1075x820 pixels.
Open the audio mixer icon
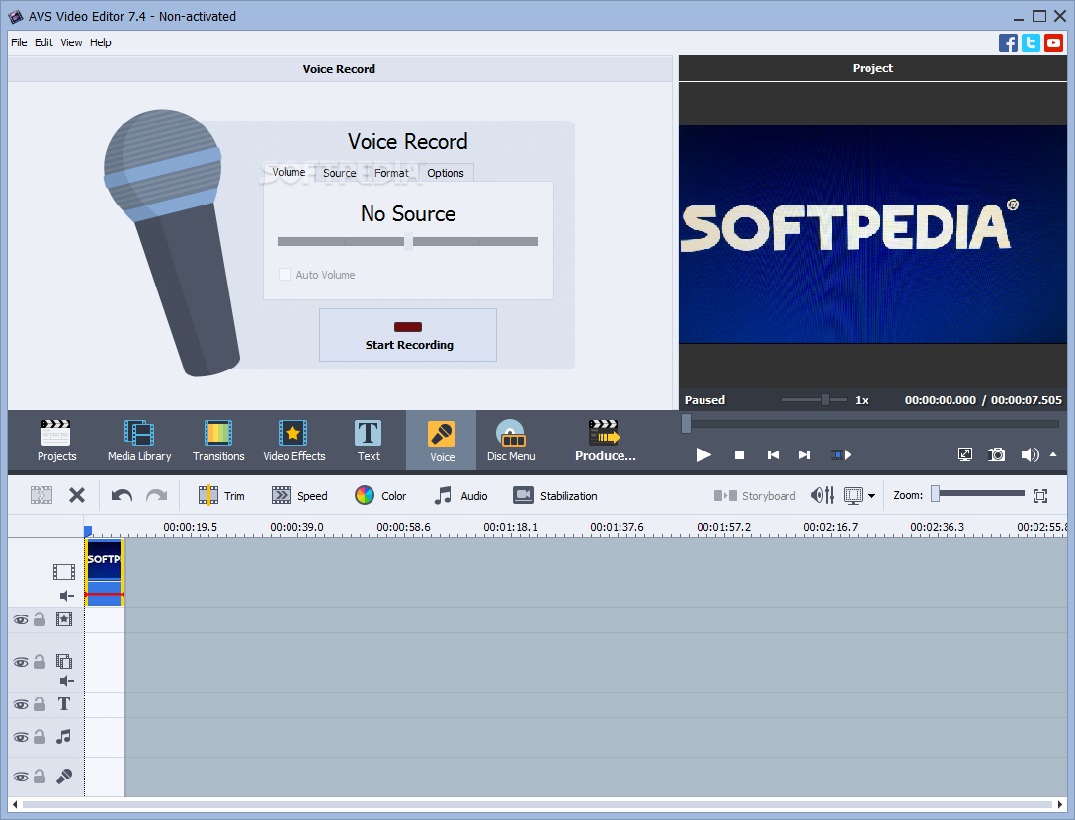tap(823, 495)
